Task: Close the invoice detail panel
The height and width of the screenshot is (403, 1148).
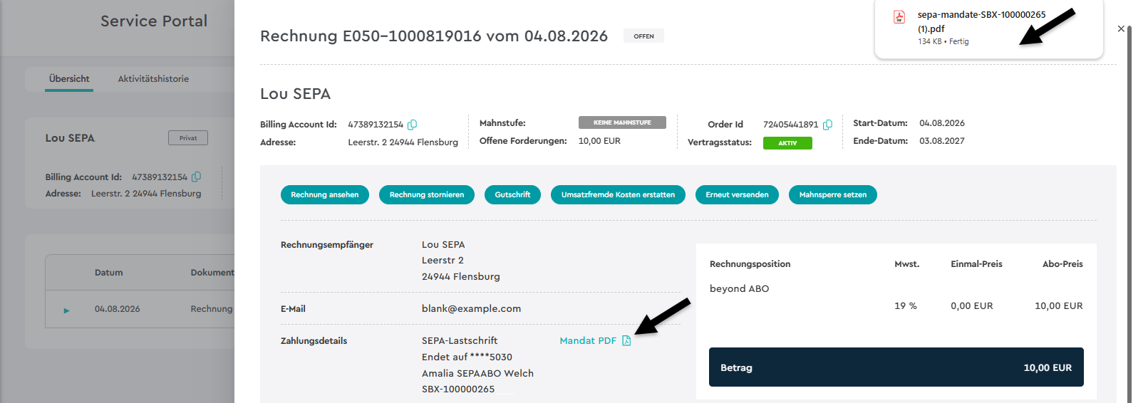Action: [1121, 28]
